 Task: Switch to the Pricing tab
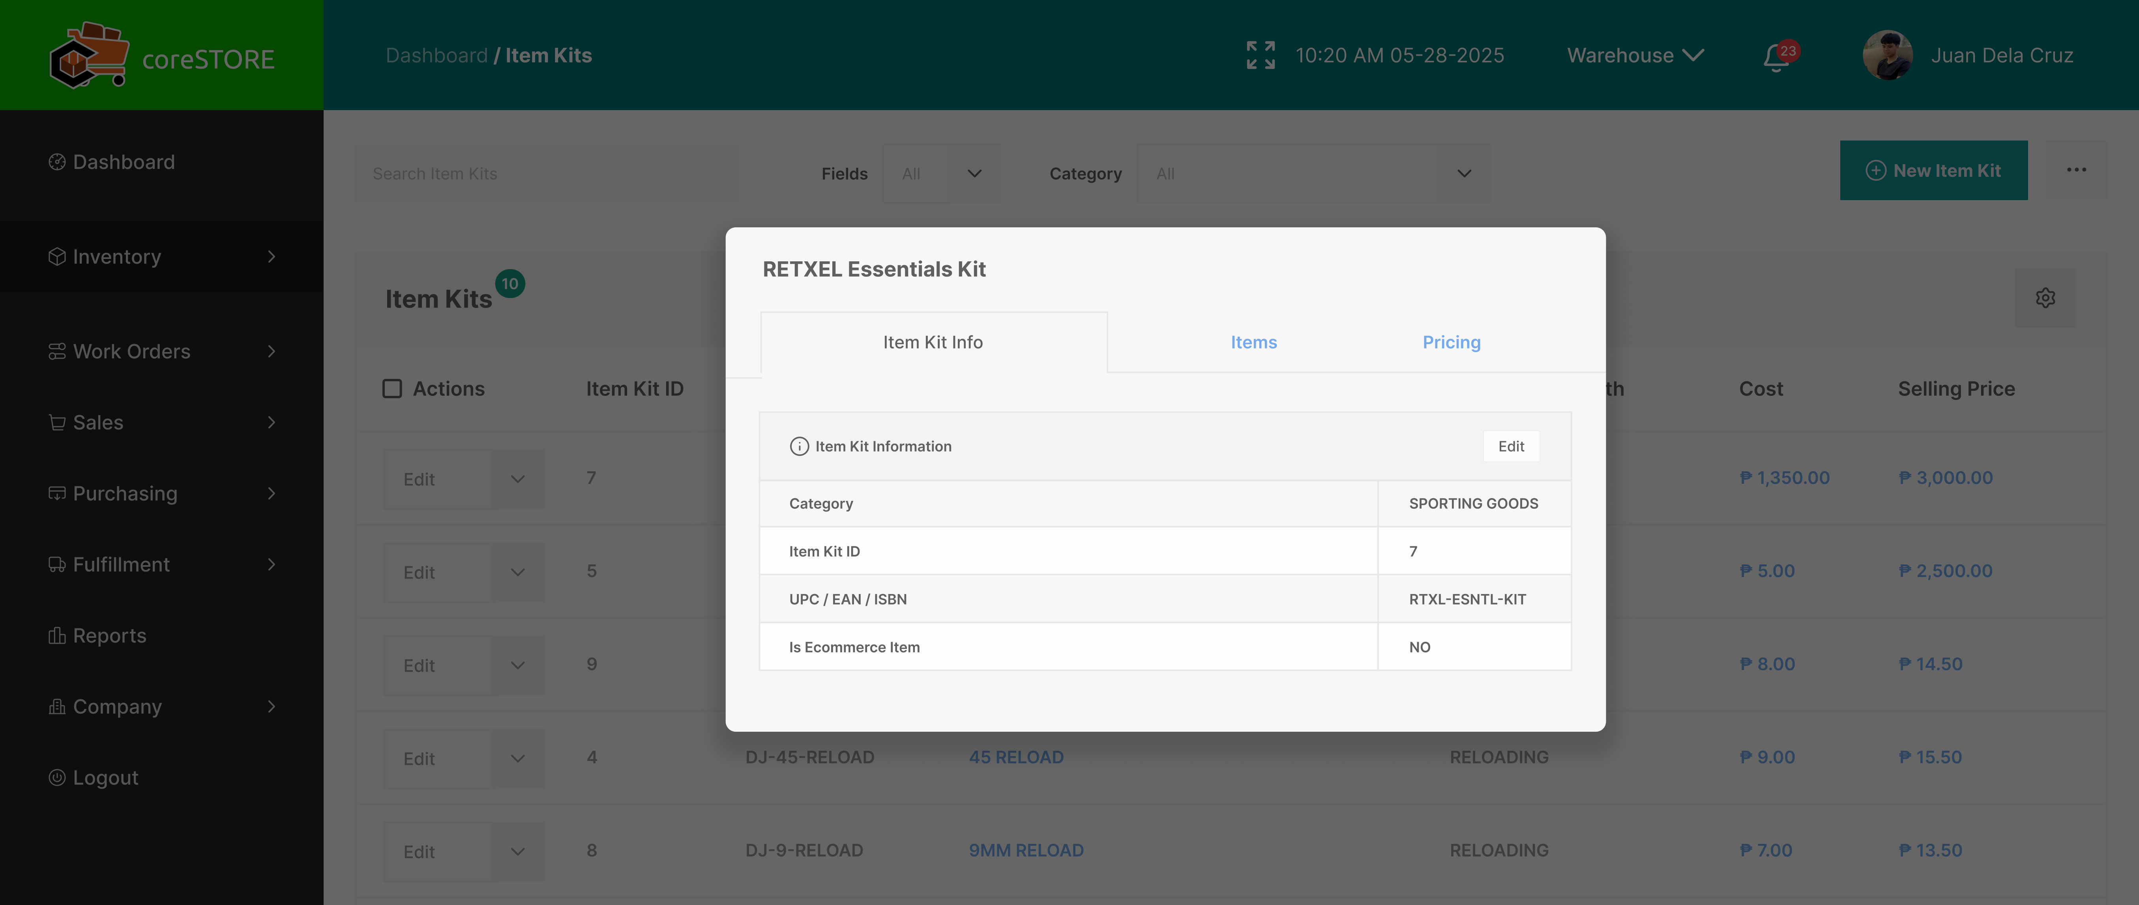(x=1452, y=342)
